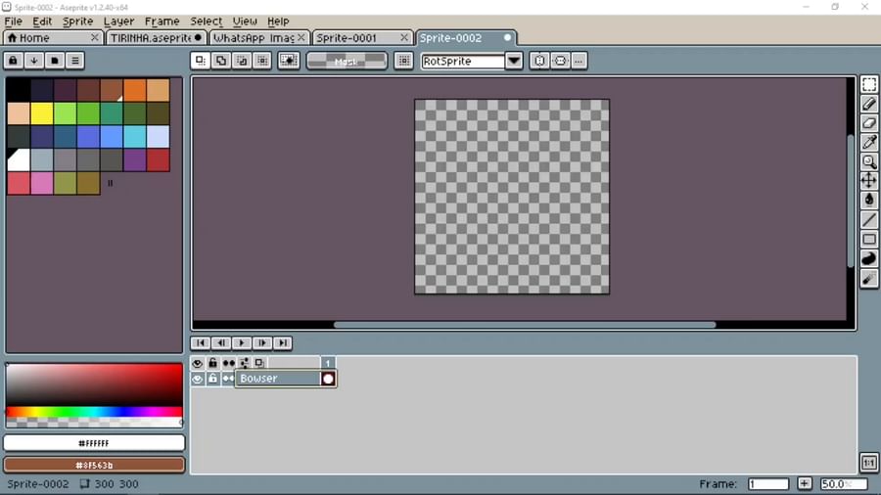Pick the orange palette swatch
This screenshot has height=495, width=881.
click(x=135, y=90)
